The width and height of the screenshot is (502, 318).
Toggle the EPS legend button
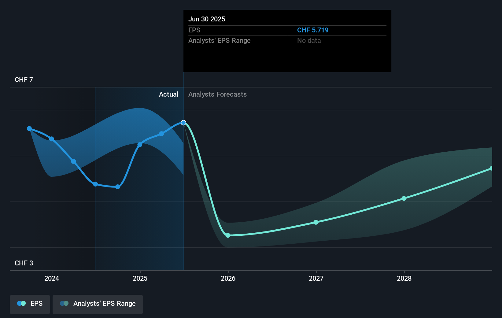[30, 304]
